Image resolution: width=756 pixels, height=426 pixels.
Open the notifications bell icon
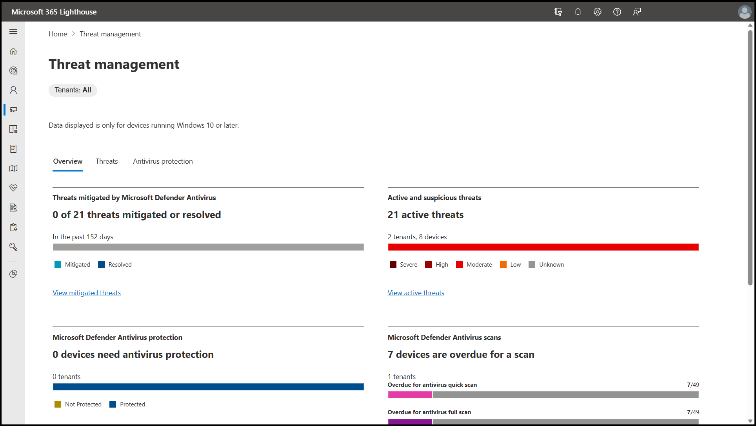(578, 12)
